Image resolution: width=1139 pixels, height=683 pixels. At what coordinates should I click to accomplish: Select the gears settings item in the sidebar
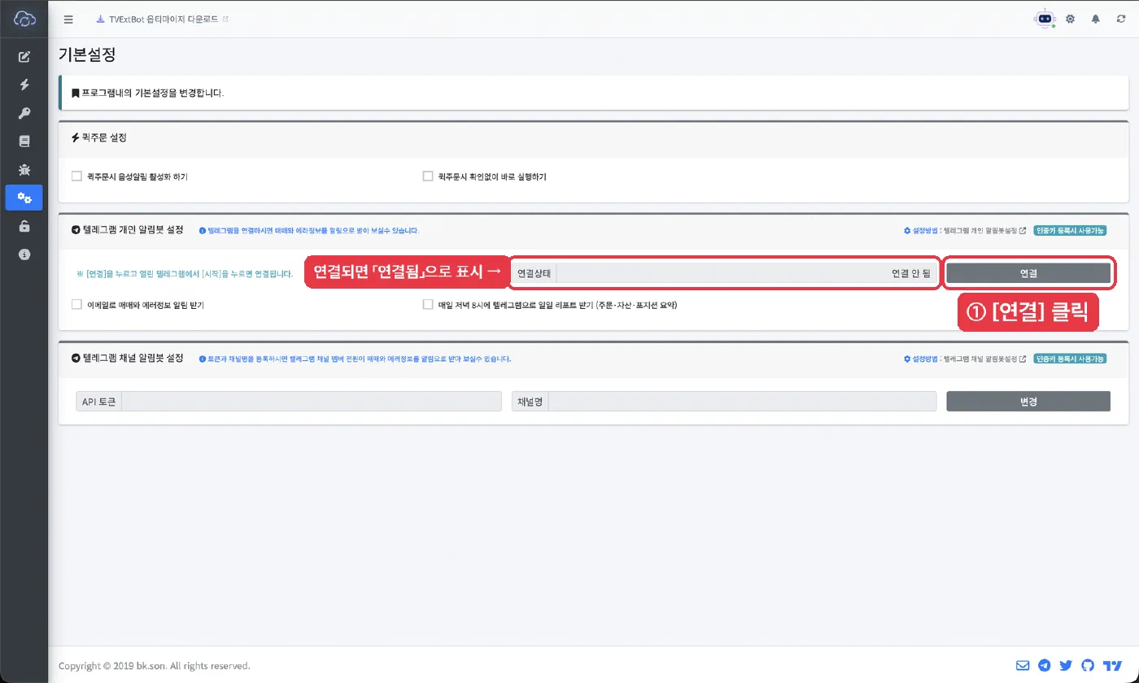click(x=24, y=198)
